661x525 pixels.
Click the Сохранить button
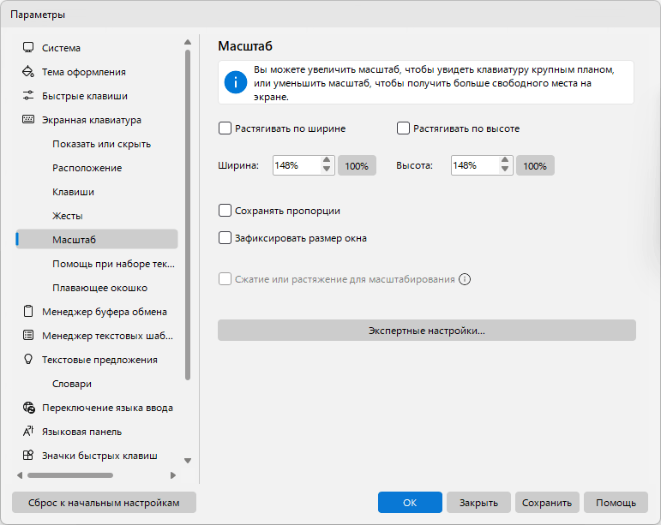(x=547, y=502)
